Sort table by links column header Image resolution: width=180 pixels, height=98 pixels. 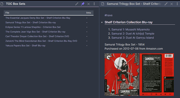pyautogui.click(x=89, y=13)
